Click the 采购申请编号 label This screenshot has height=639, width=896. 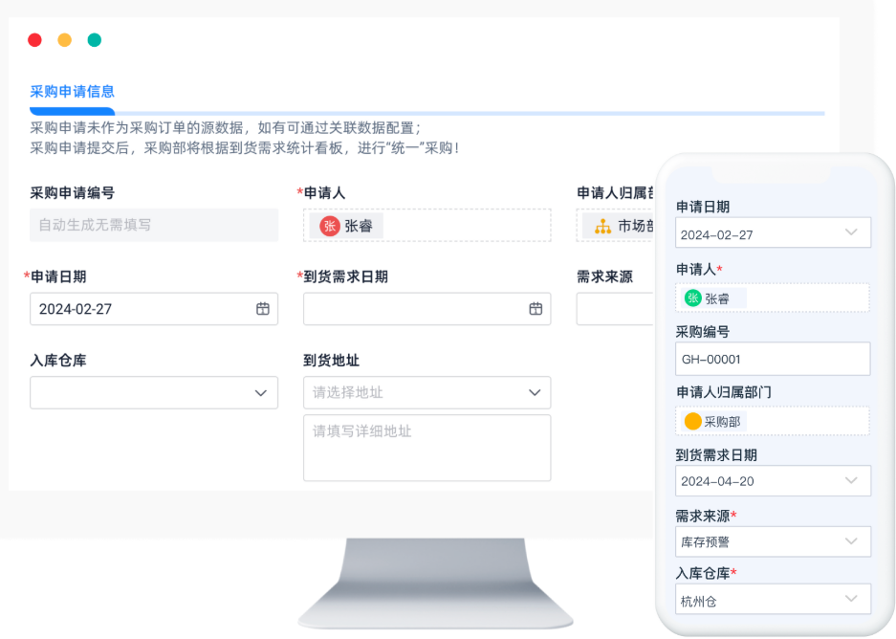72,193
